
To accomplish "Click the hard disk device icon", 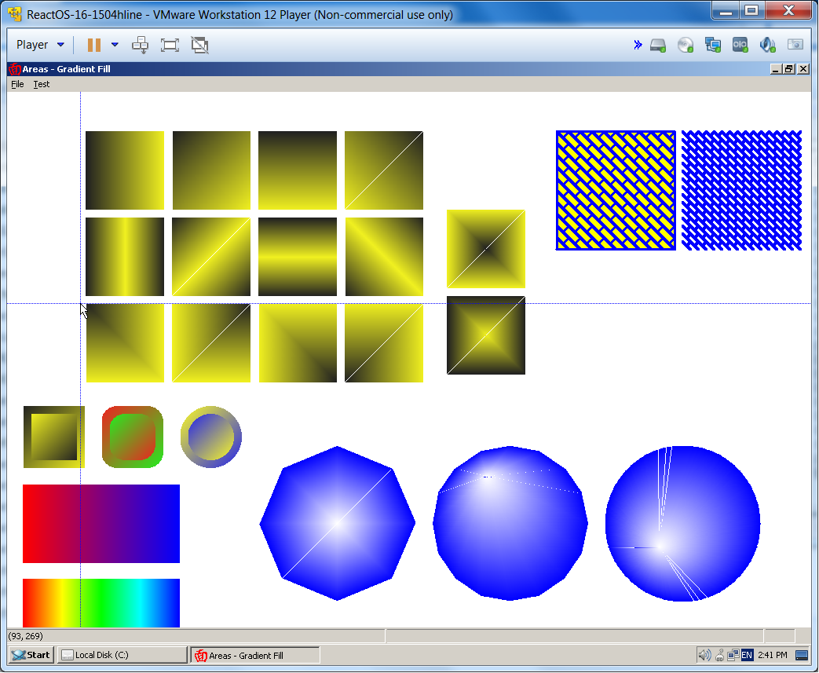I will pyautogui.click(x=658, y=46).
